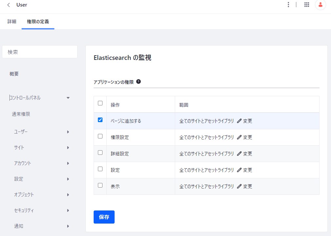Enable the 権限設定 checkbox
This screenshot has width=331, height=236.
pos(100,136)
